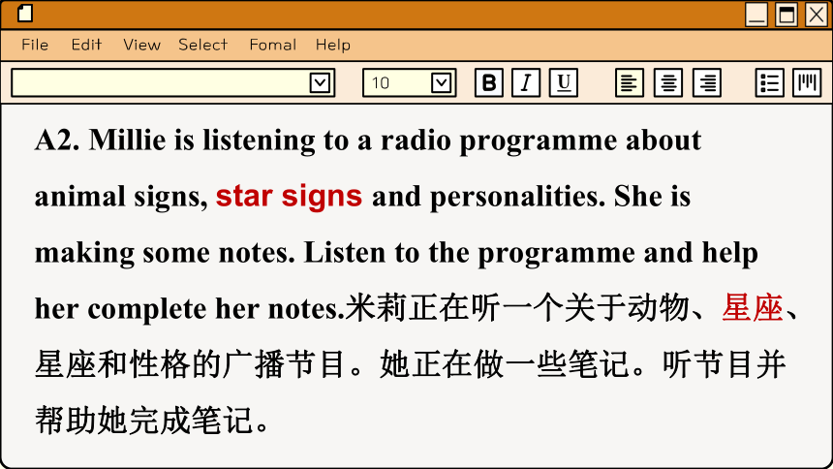This screenshot has height=469, width=833.
Task: Click the Chinese phrase 广播节目
Action: 286,364
